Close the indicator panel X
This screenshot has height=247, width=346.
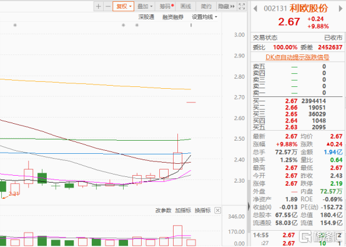(x=217, y=210)
